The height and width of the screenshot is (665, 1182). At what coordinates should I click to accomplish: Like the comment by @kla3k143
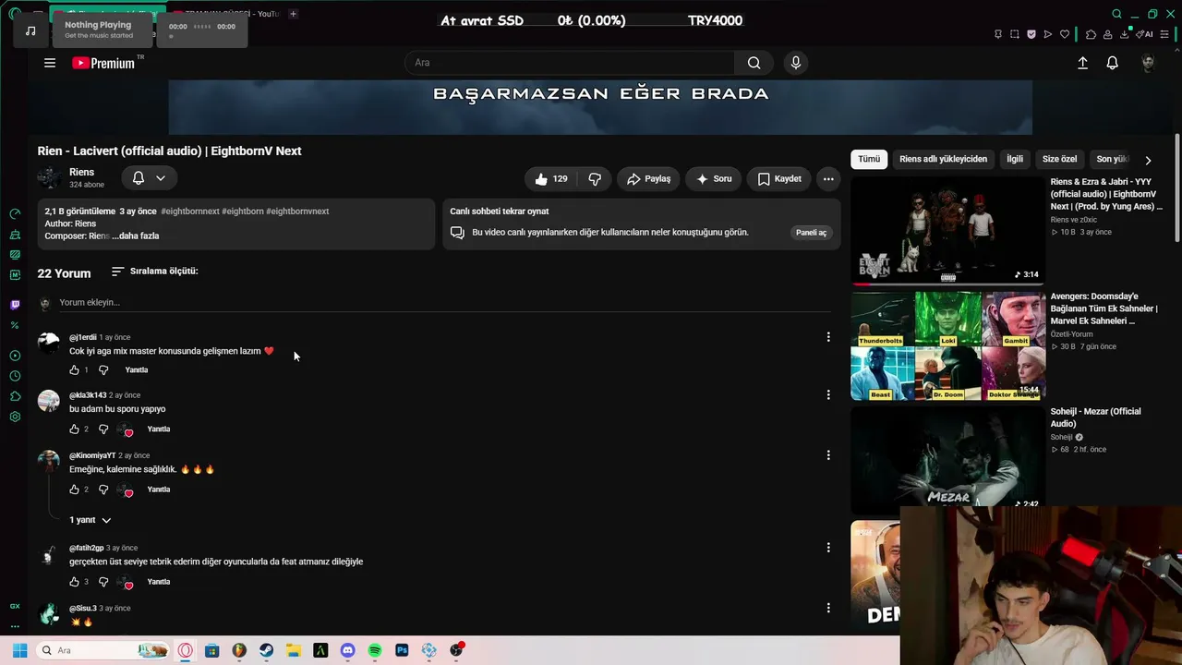pyautogui.click(x=74, y=429)
